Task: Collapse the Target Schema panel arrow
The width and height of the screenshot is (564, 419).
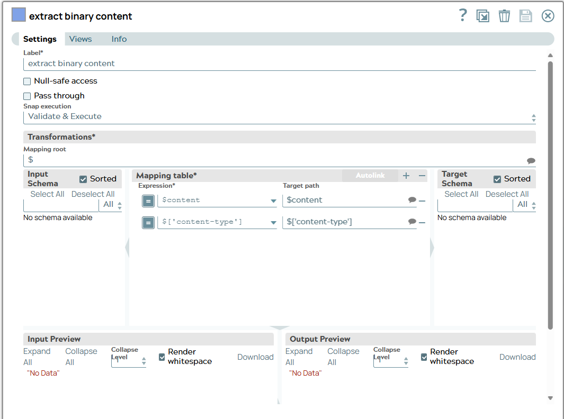Action: tap(432, 247)
